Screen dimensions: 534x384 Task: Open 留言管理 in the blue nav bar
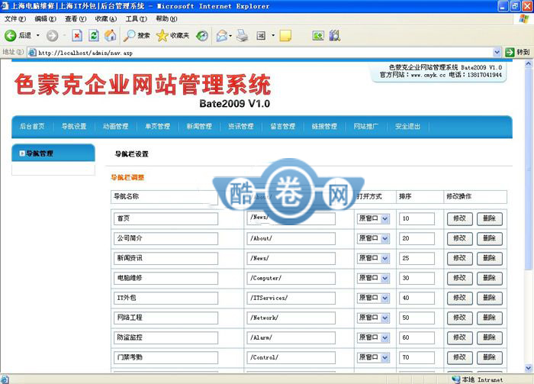tap(283, 127)
